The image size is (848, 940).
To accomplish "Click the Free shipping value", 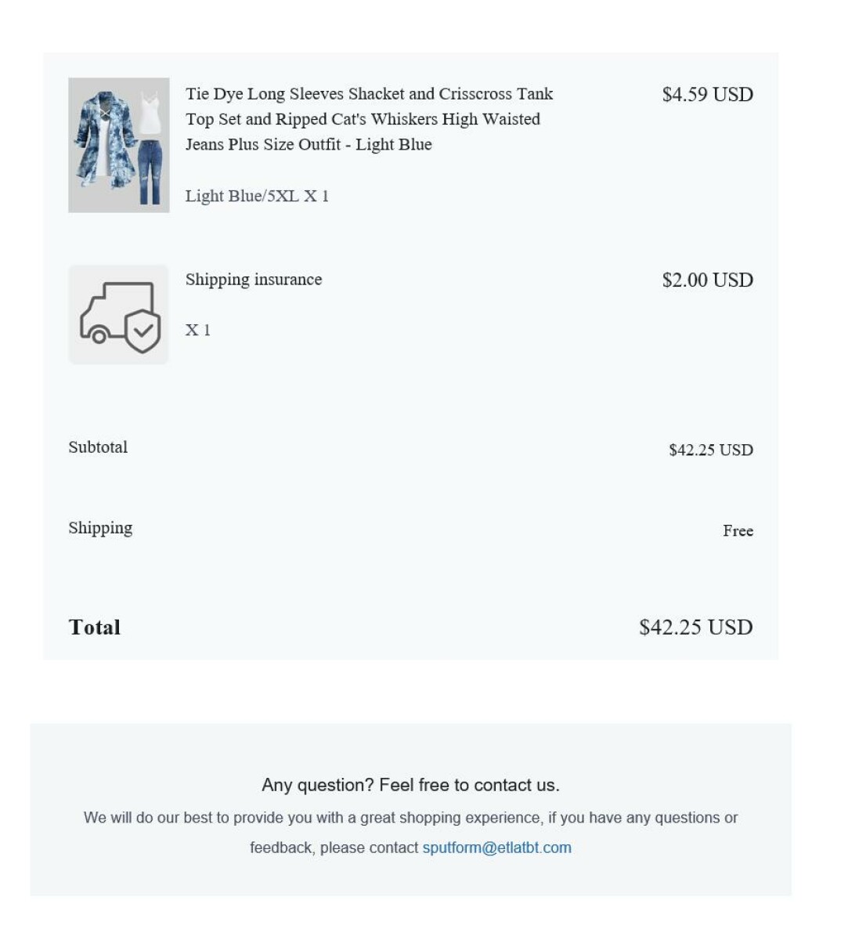I will pos(738,531).
